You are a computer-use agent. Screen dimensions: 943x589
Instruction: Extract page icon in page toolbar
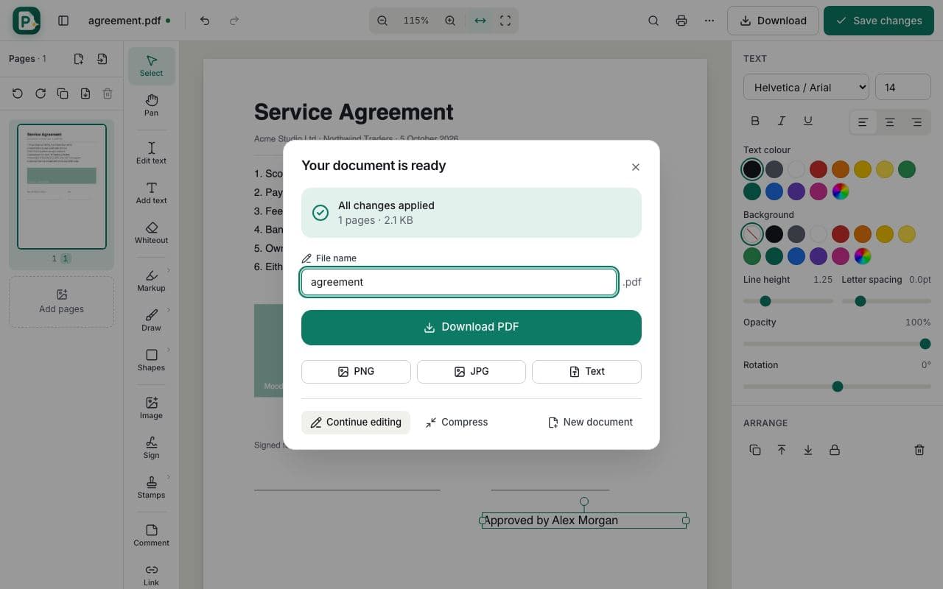click(x=85, y=94)
